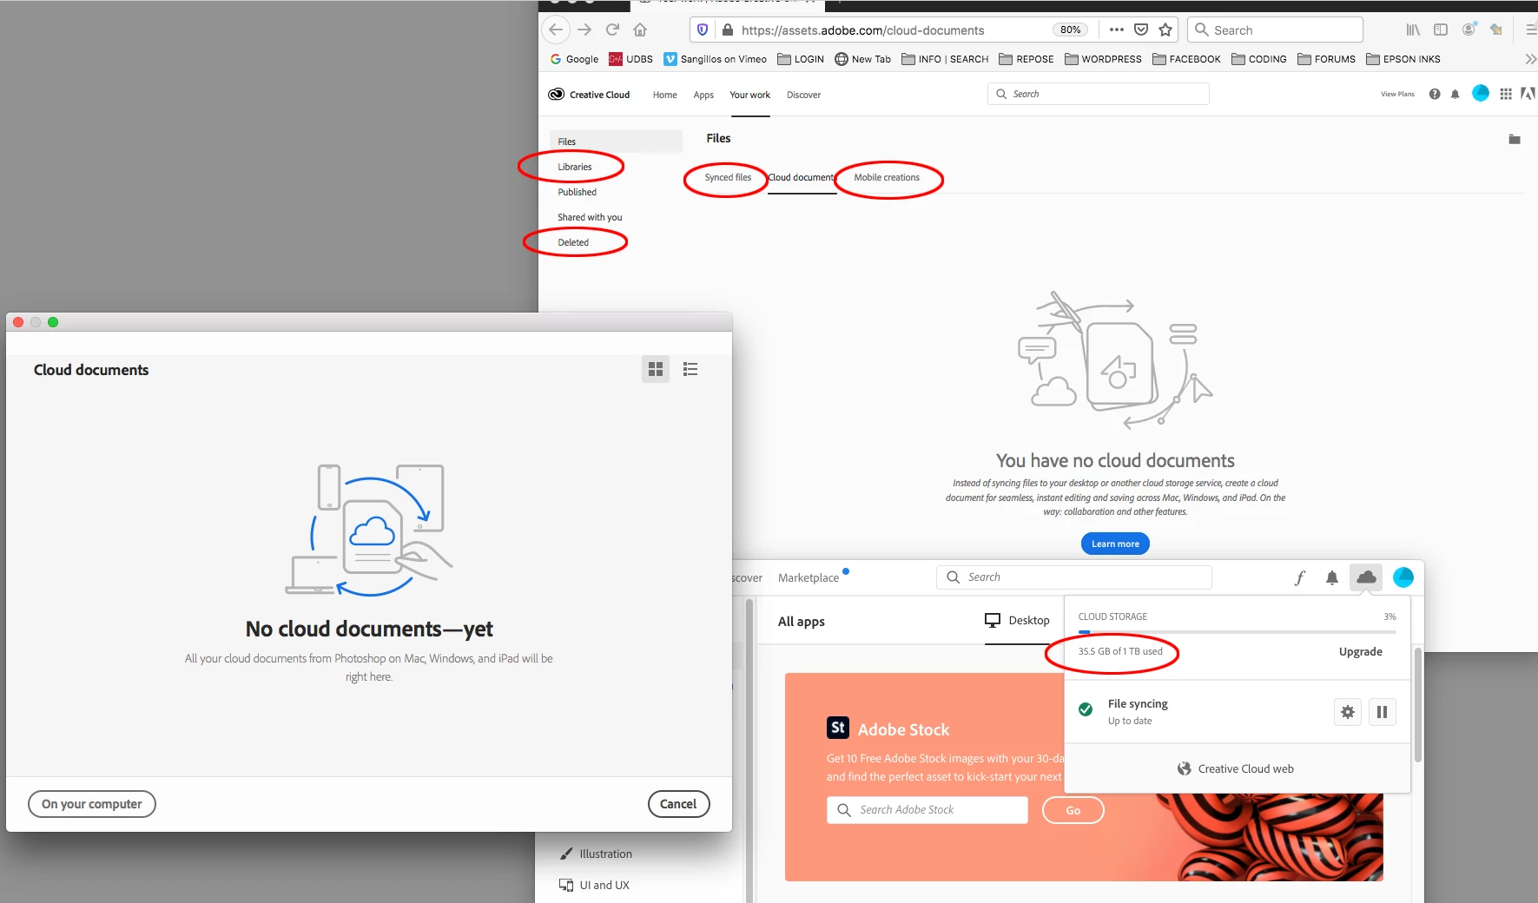Toggle cloud activity icon in desktop app
The image size is (1538, 903).
[1366, 577]
